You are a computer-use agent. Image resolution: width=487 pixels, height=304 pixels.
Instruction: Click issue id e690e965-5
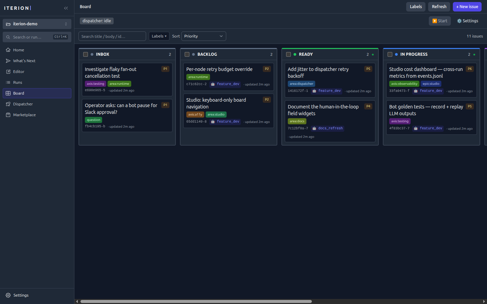click(95, 91)
